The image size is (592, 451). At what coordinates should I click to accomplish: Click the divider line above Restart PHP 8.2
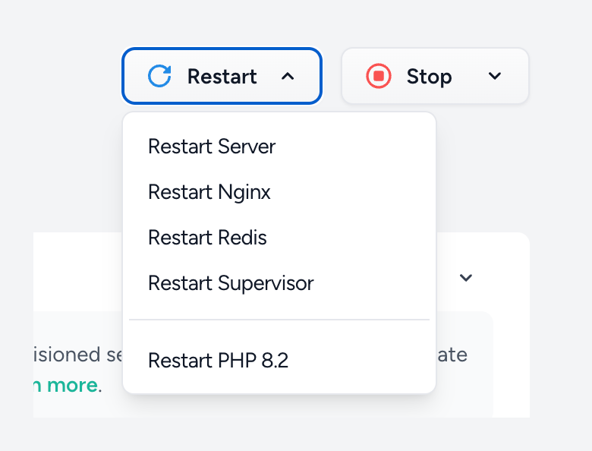[x=279, y=320]
